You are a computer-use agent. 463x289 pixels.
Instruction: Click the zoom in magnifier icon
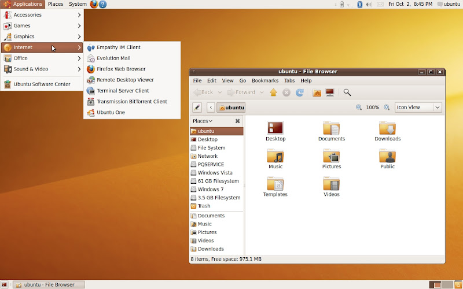[x=387, y=108]
